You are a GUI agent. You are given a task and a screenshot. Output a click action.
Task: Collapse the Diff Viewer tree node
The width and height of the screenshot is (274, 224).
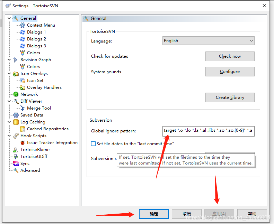[x=9, y=101]
